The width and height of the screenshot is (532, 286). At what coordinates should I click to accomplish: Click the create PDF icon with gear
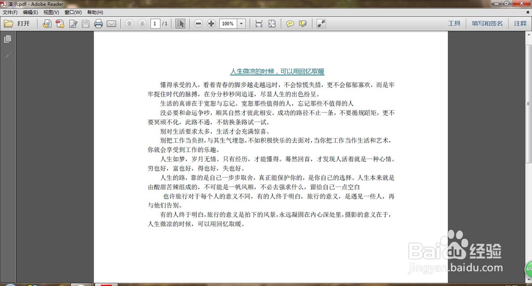(x=60, y=24)
